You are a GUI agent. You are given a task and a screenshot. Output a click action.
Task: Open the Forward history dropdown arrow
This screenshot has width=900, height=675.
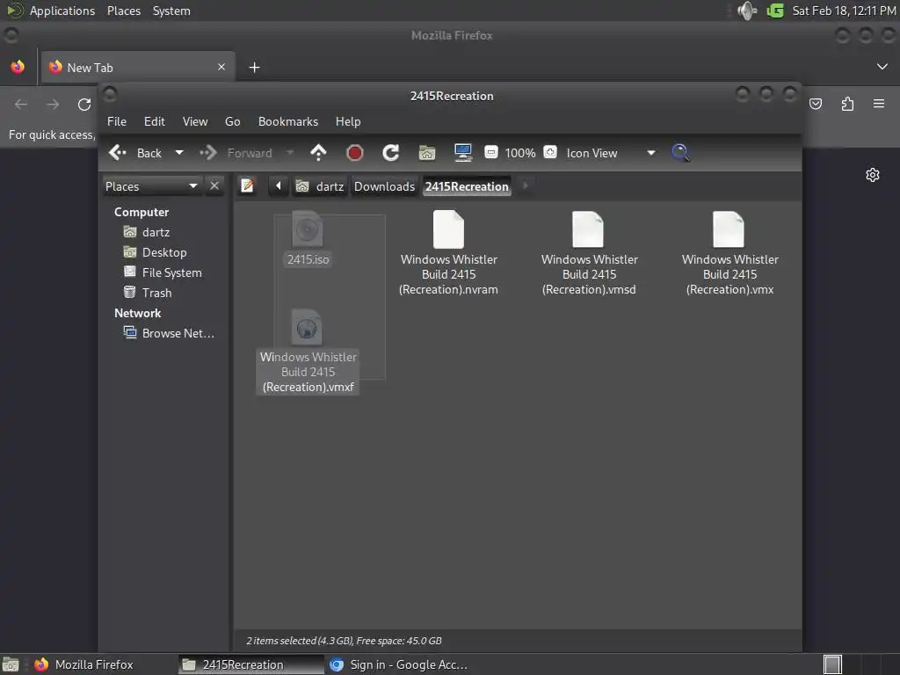pos(290,153)
